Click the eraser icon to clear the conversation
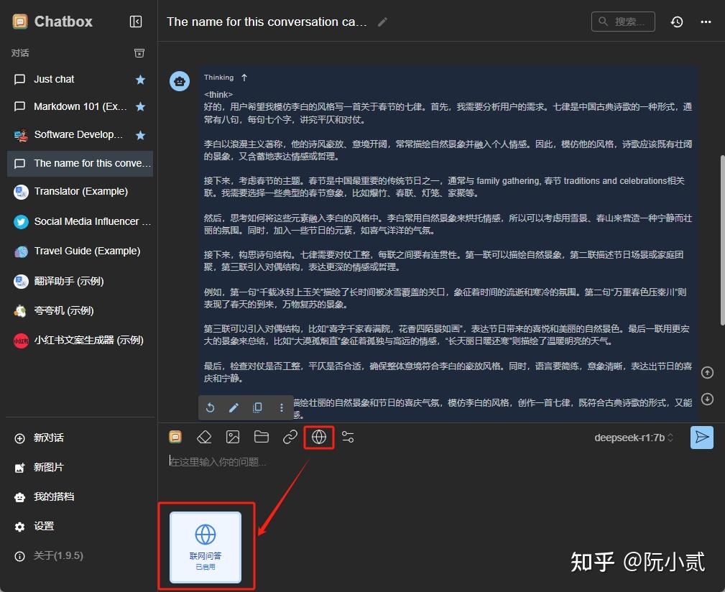This screenshot has height=592, width=725. [204, 437]
